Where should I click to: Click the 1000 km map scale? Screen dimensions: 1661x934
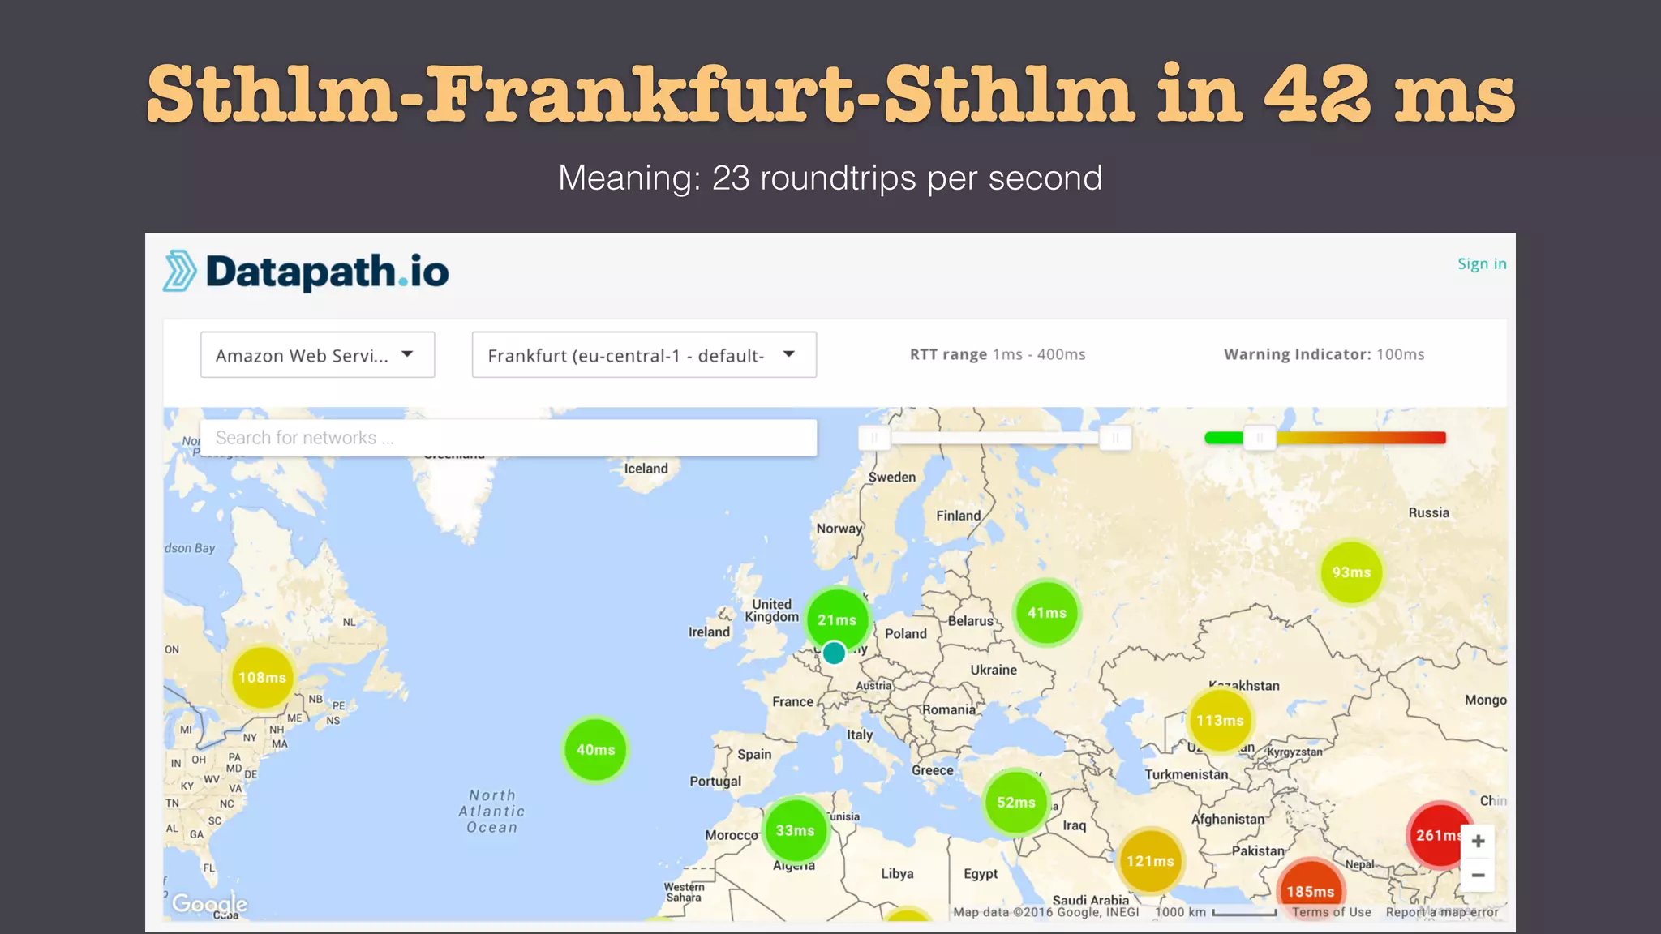pyautogui.click(x=1216, y=912)
